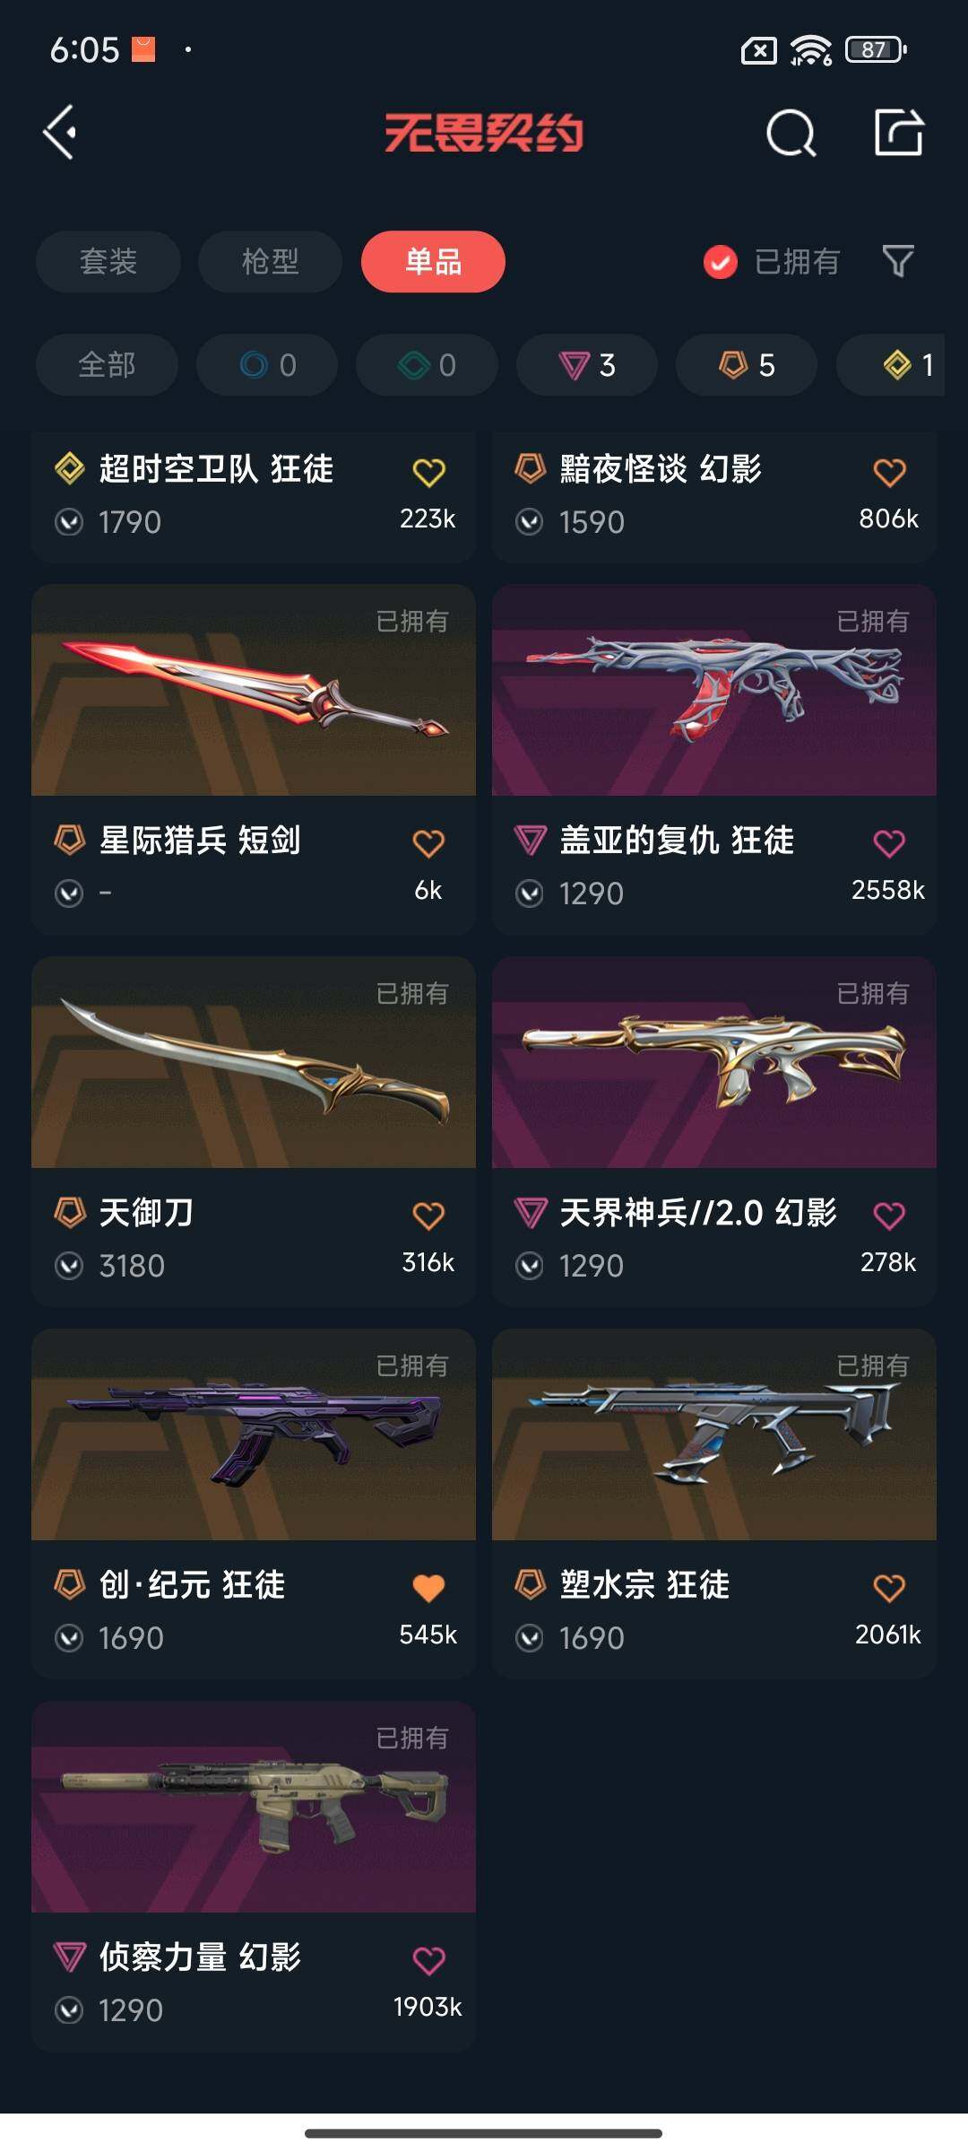Tap heart icon for 天御刀
968x2153 pixels.
click(x=428, y=1216)
